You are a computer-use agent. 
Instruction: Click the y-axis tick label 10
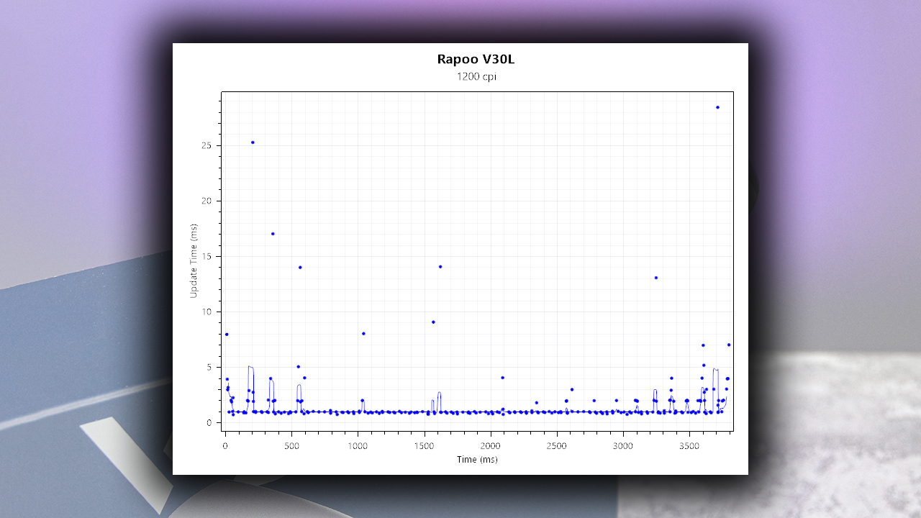(207, 312)
